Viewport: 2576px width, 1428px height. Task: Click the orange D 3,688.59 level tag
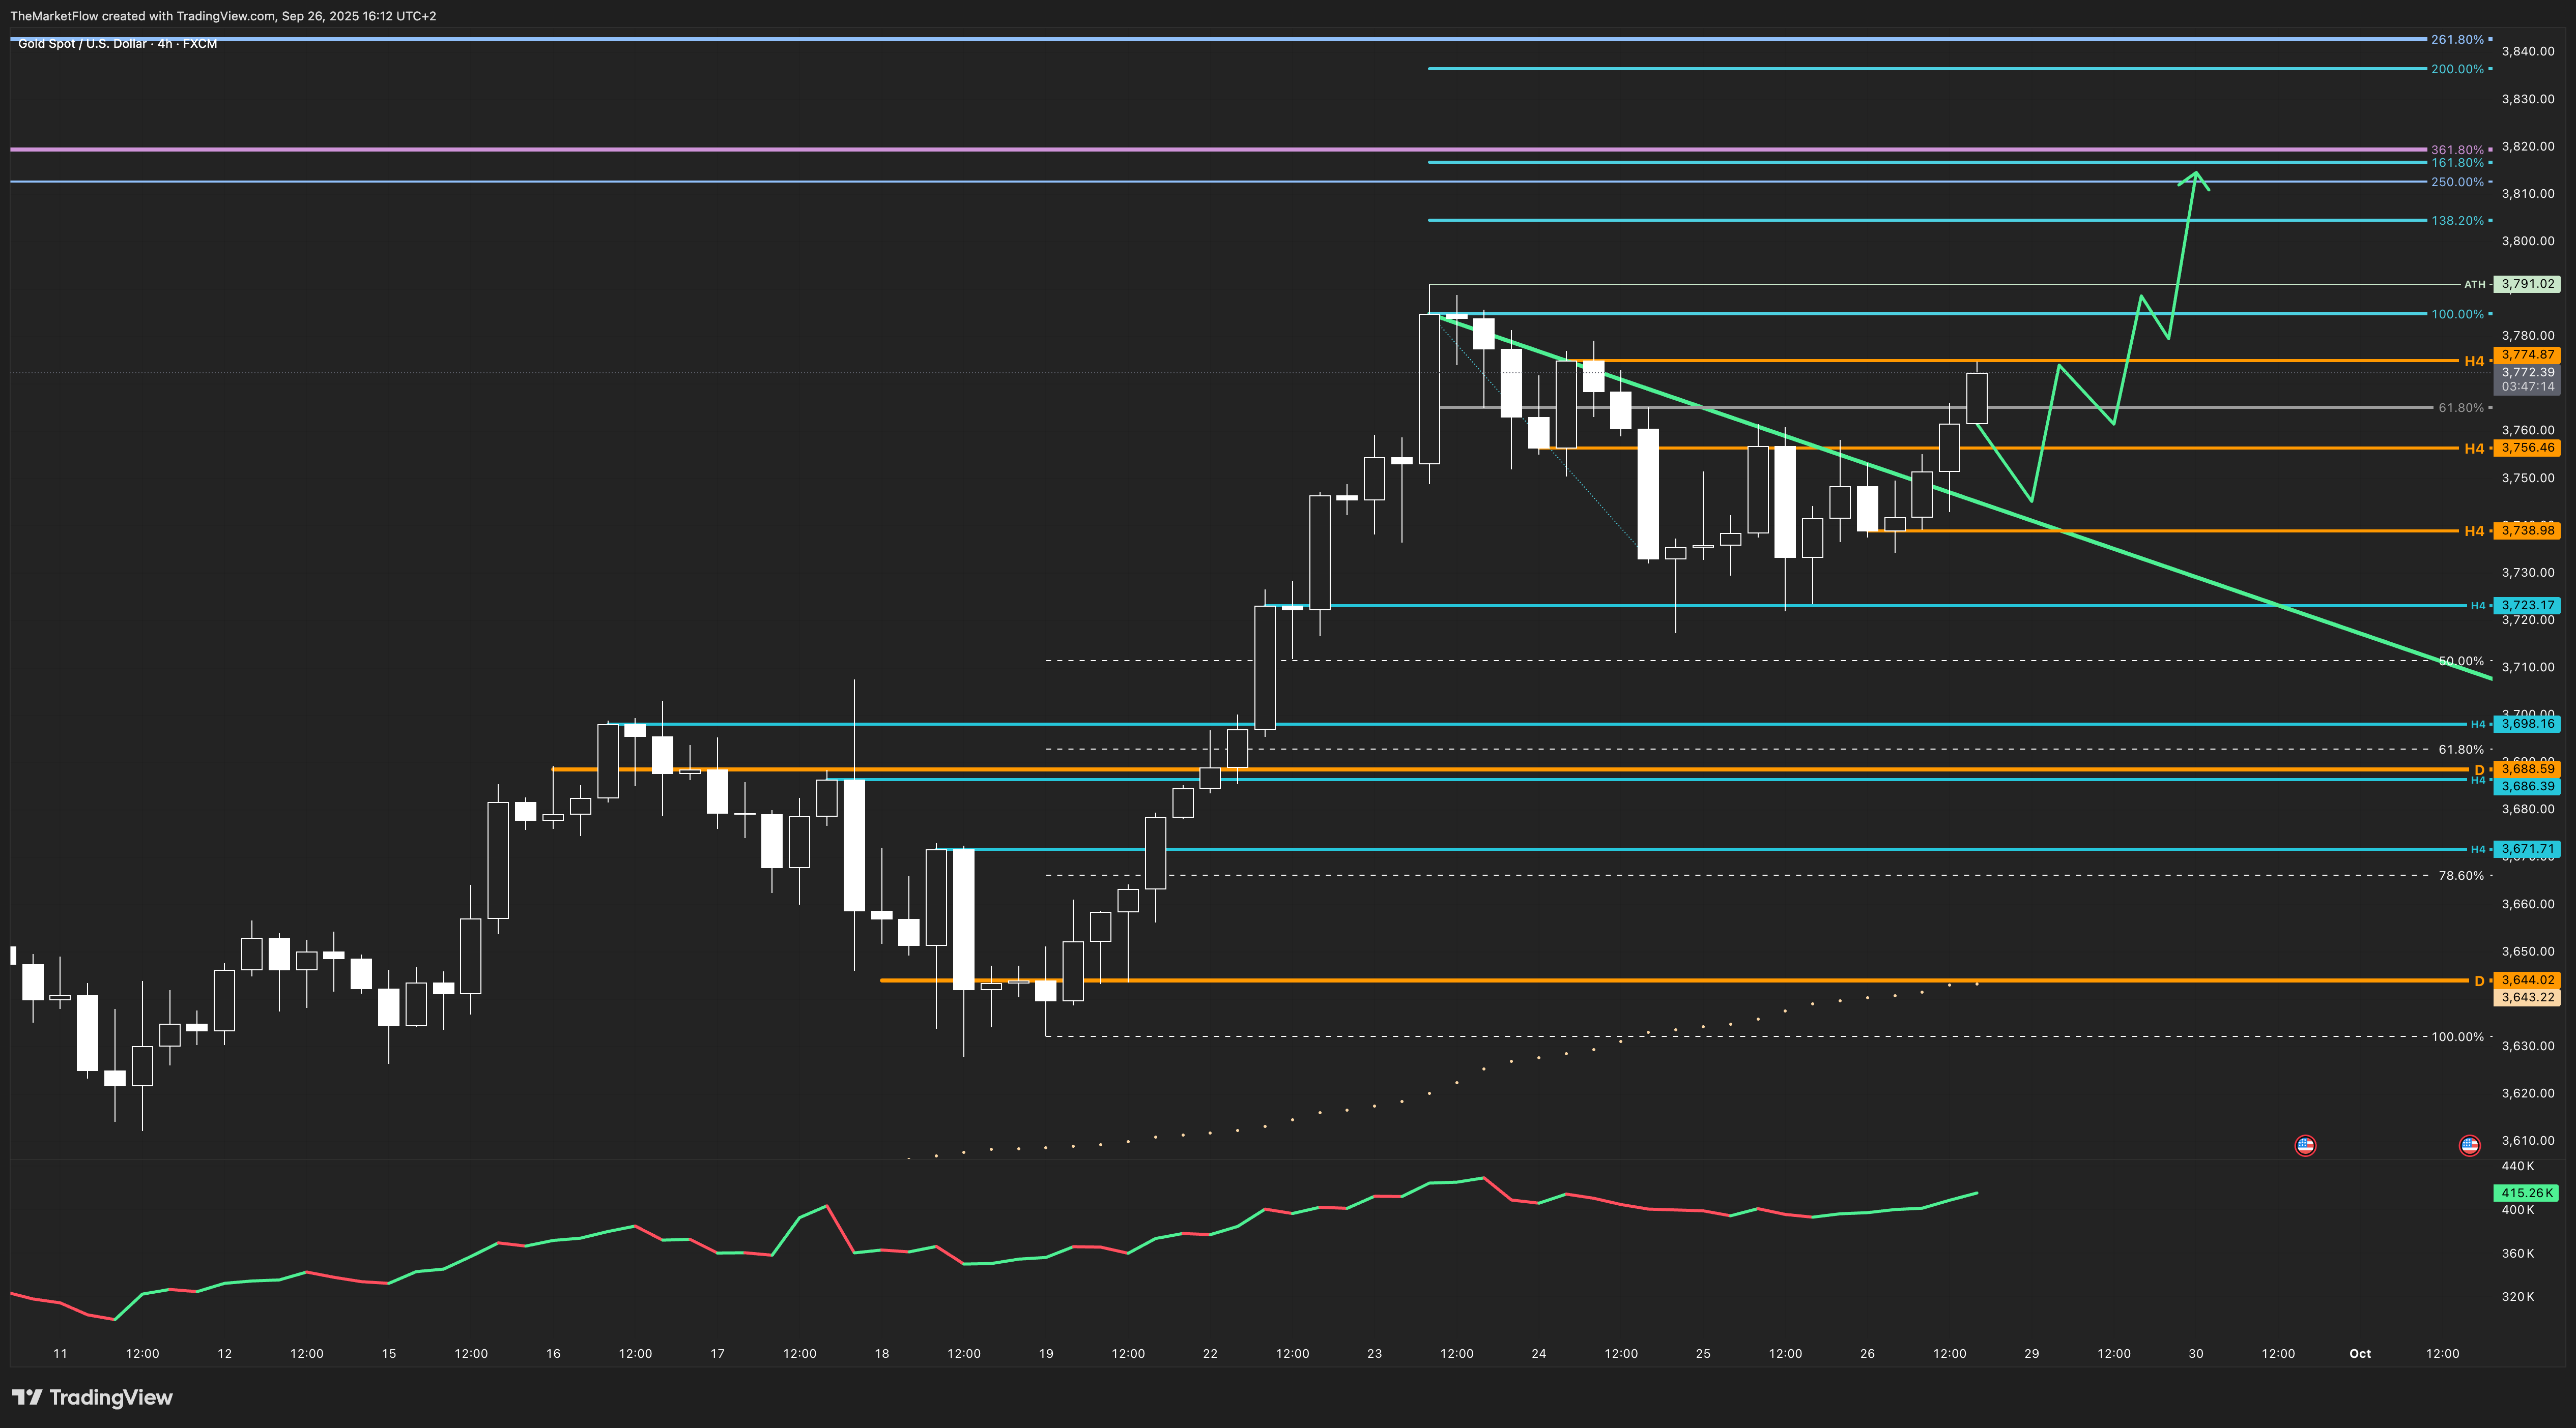(x=2527, y=768)
